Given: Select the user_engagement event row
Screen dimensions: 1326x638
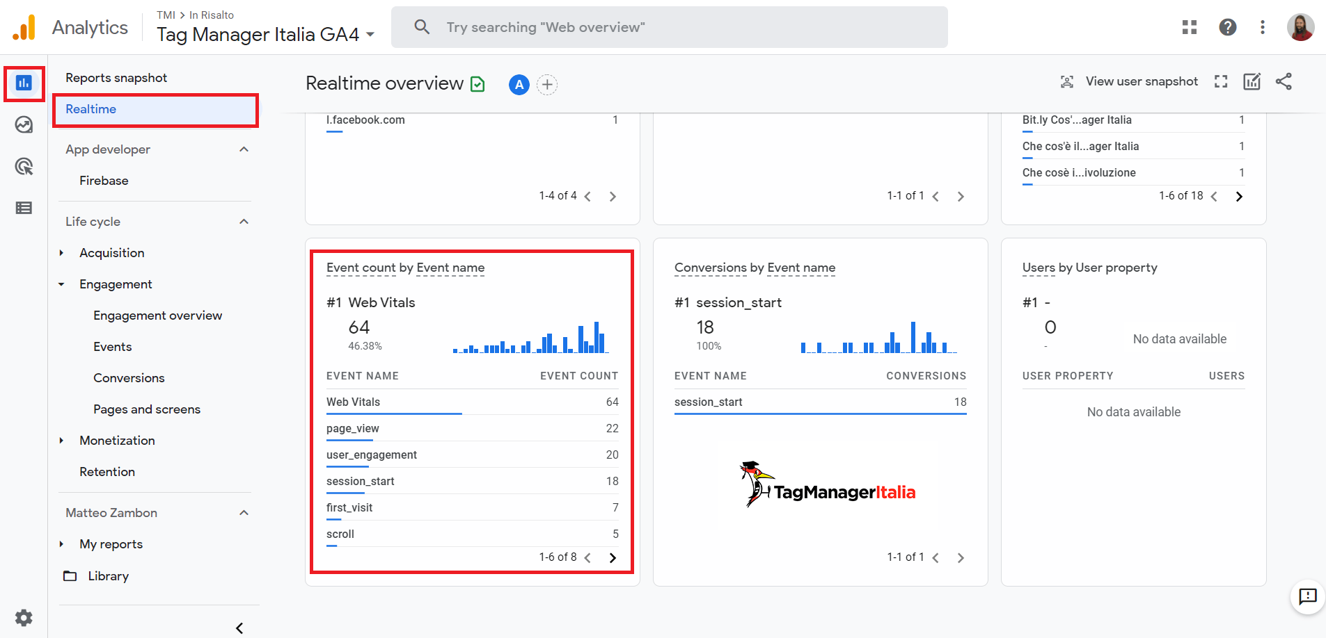Looking at the screenshot, I should click(473, 455).
